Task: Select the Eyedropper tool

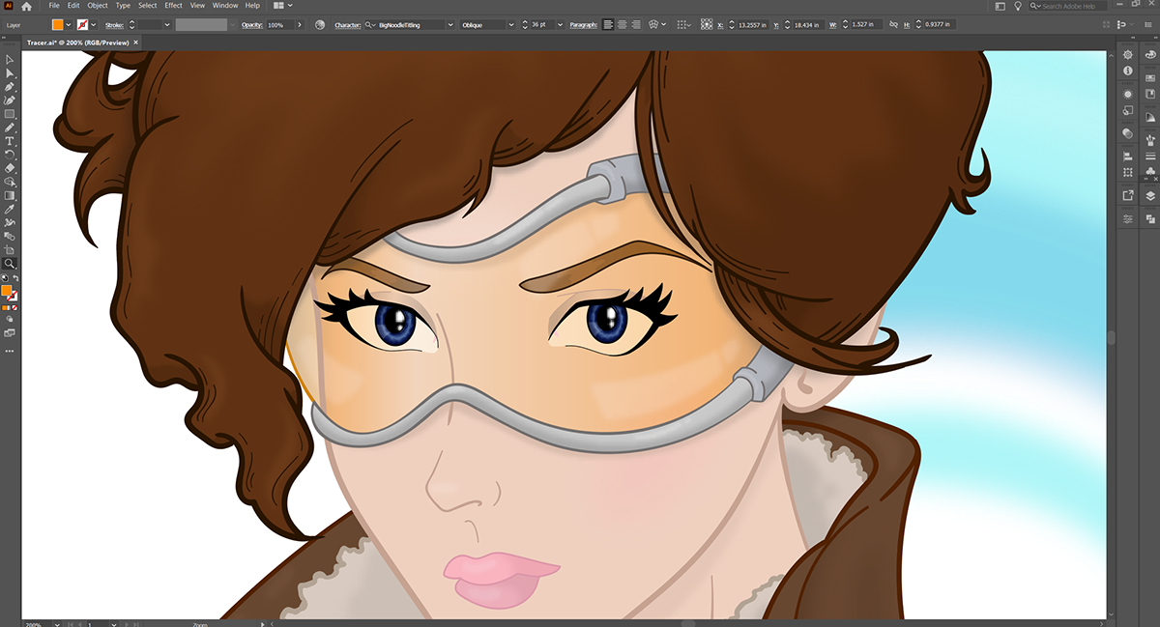Action: pos(10,209)
